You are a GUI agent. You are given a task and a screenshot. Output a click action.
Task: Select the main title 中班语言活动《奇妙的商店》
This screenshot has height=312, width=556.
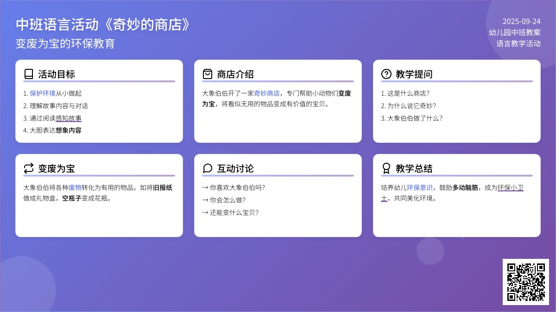[x=103, y=24]
